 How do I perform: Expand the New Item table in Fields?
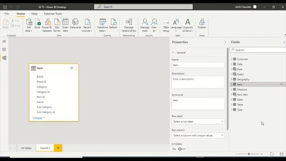coord(231,94)
